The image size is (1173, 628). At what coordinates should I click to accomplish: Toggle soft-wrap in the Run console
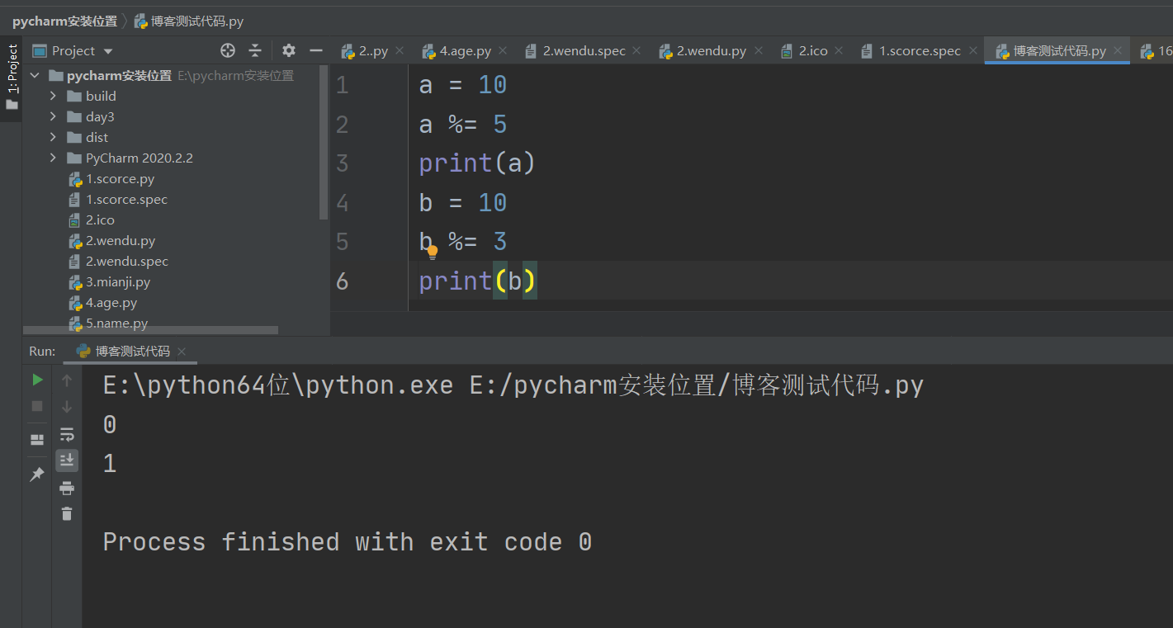(67, 434)
